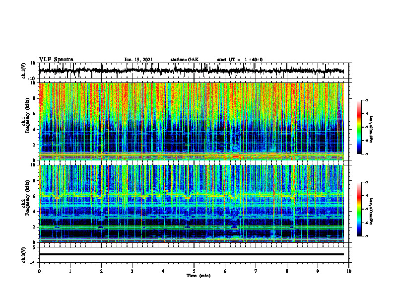Click the time axis tick label "7"

point(256,271)
